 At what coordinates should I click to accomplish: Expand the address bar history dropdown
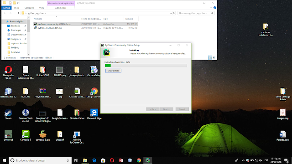tap(171, 13)
